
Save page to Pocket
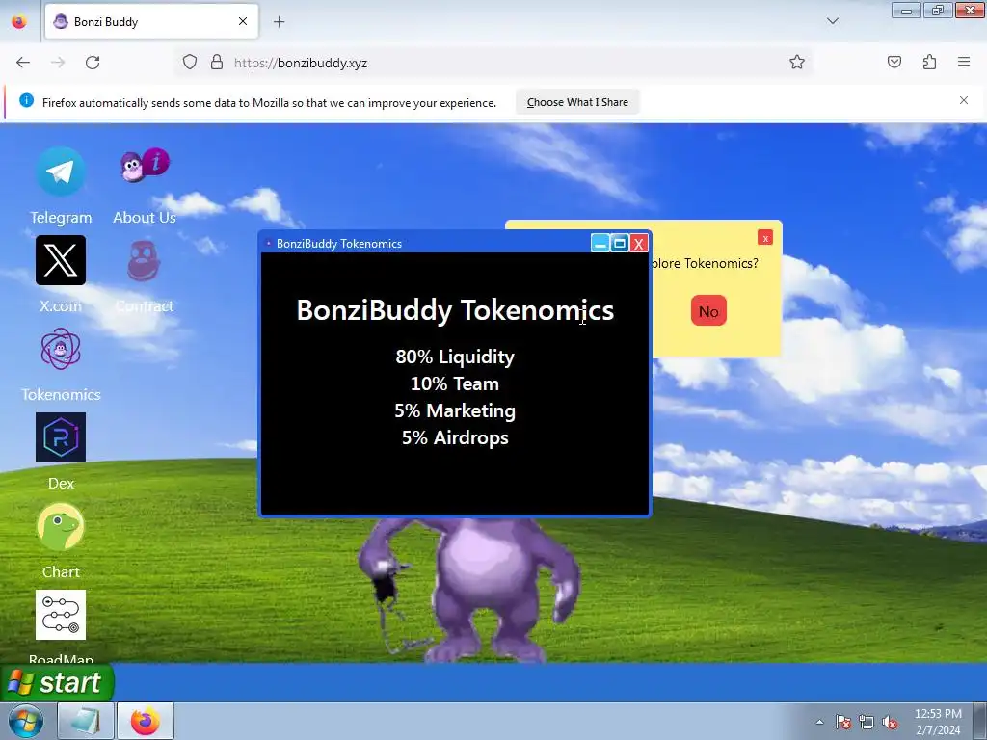894,63
